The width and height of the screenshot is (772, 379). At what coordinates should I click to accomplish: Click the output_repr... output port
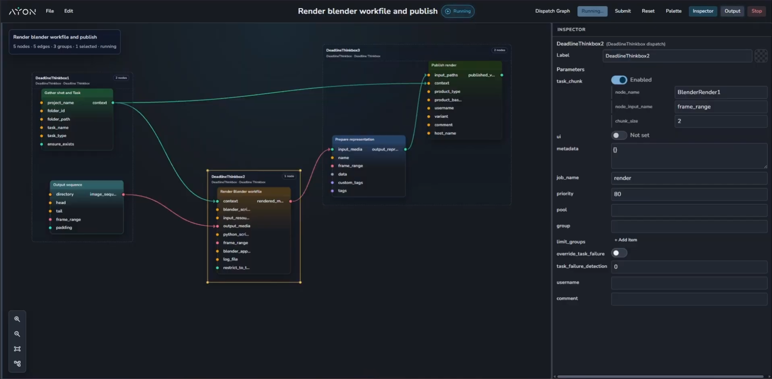click(405, 149)
